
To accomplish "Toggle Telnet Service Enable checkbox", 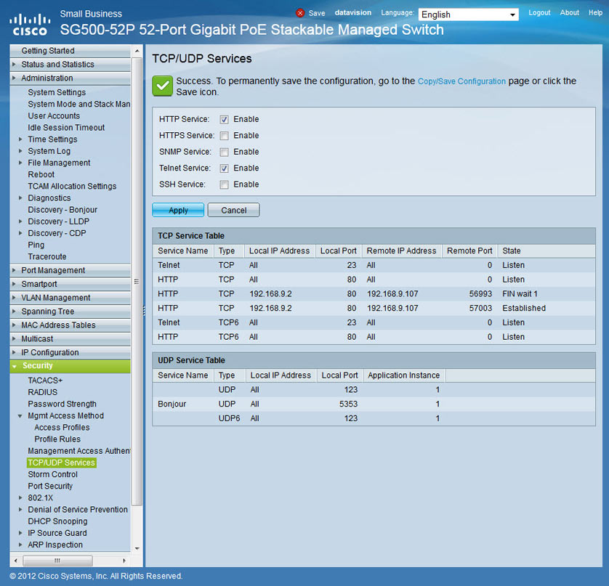I will (224, 168).
